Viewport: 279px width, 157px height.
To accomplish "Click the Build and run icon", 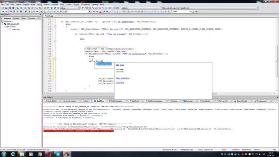I will [x=51, y=8].
